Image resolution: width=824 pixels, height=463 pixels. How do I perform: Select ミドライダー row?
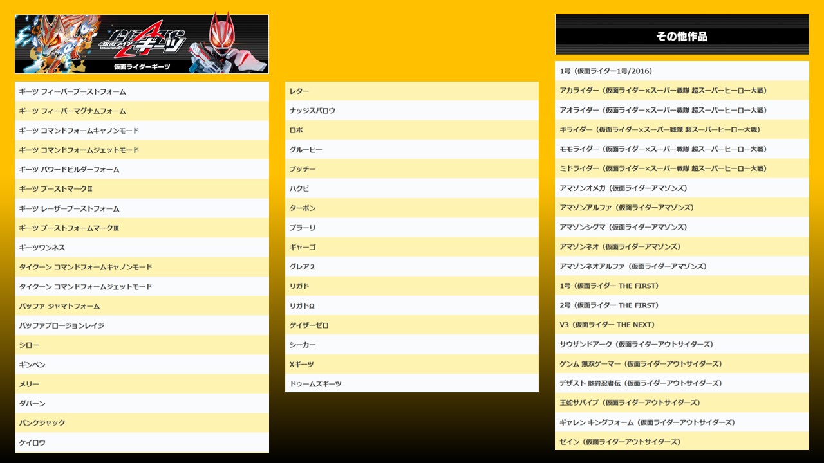point(682,168)
